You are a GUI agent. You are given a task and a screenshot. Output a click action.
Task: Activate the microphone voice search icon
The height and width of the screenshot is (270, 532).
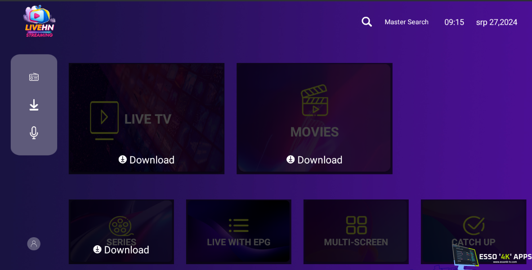point(34,133)
